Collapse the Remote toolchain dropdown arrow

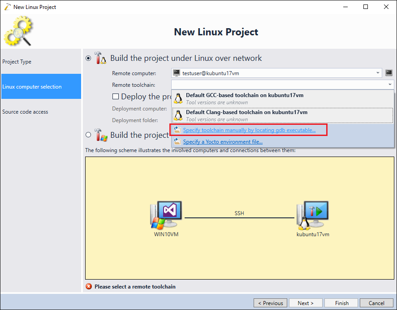tap(390, 85)
